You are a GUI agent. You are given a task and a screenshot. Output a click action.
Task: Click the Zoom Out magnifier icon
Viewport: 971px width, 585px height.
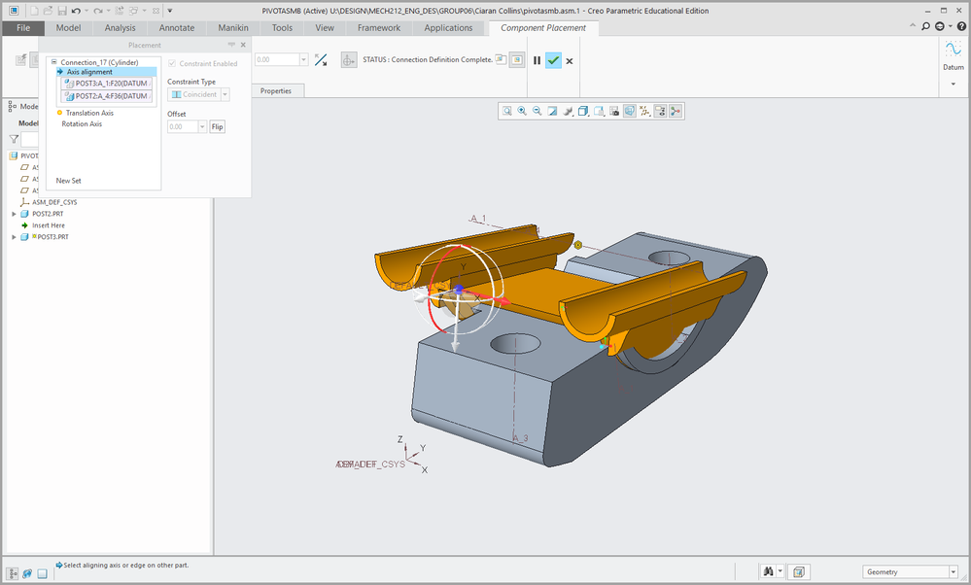point(538,112)
